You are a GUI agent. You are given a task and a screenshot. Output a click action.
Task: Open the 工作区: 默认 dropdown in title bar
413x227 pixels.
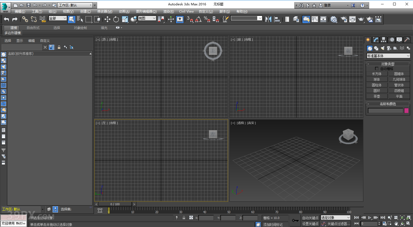click(x=75, y=5)
